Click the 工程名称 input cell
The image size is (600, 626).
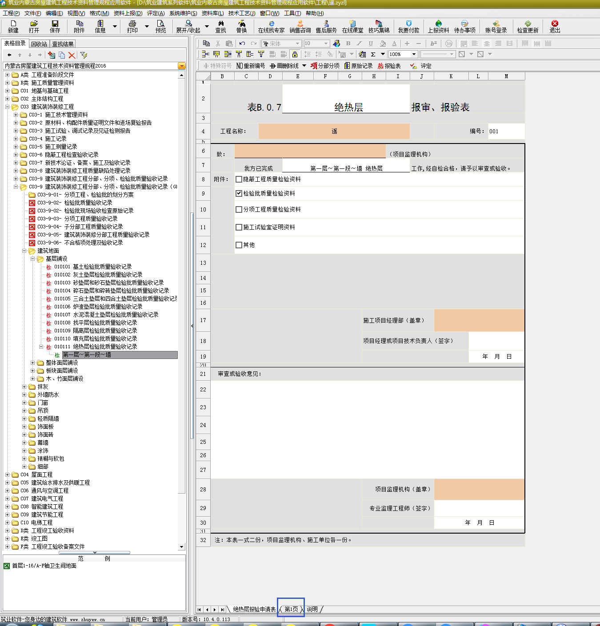334,132
